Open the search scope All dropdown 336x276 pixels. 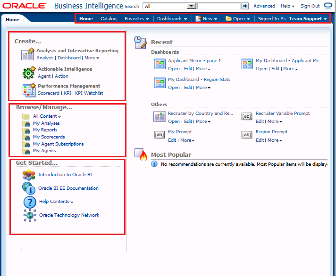[191, 6]
